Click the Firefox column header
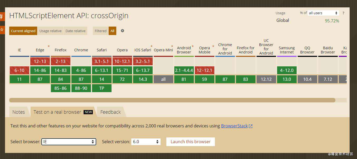Image resolution: width=357 pixels, height=159 pixels. point(61,50)
